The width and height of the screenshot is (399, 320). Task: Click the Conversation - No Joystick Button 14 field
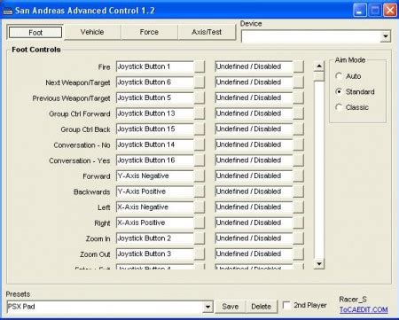click(x=155, y=144)
